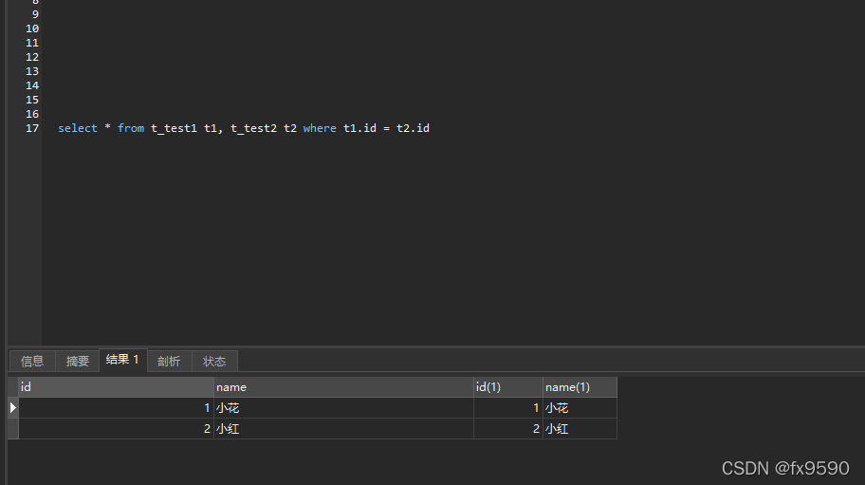Select the id(1) column header
Image resolution: width=865 pixels, height=485 pixels.
point(507,387)
